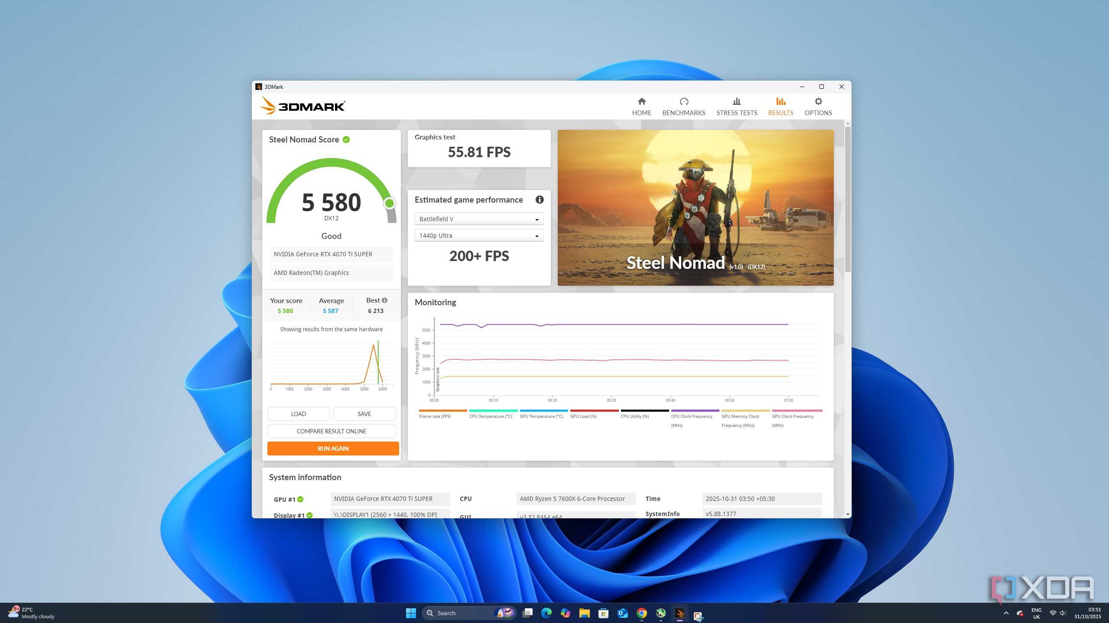Click the results page vertical scrollbar
This screenshot has width=1109, height=623.
click(847, 199)
